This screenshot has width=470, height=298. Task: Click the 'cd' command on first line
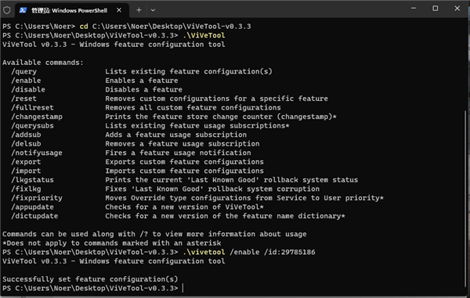coord(84,27)
